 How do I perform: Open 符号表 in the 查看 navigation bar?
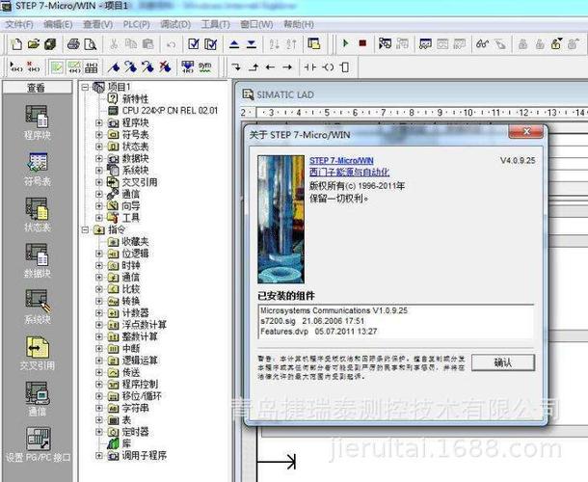37,169
